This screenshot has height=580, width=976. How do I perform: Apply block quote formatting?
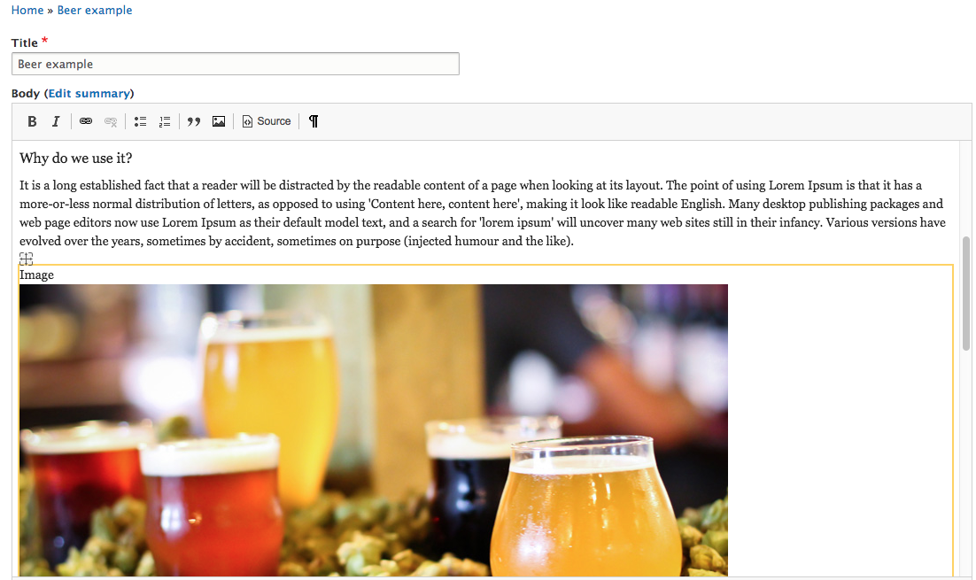[x=194, y=121]
